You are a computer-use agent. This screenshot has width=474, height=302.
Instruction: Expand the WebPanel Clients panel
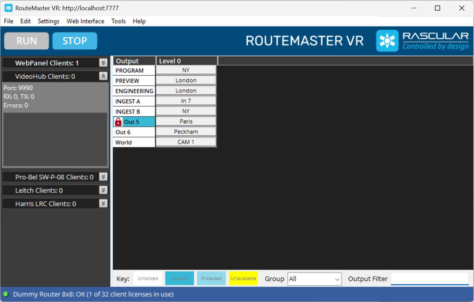[103, 63]
